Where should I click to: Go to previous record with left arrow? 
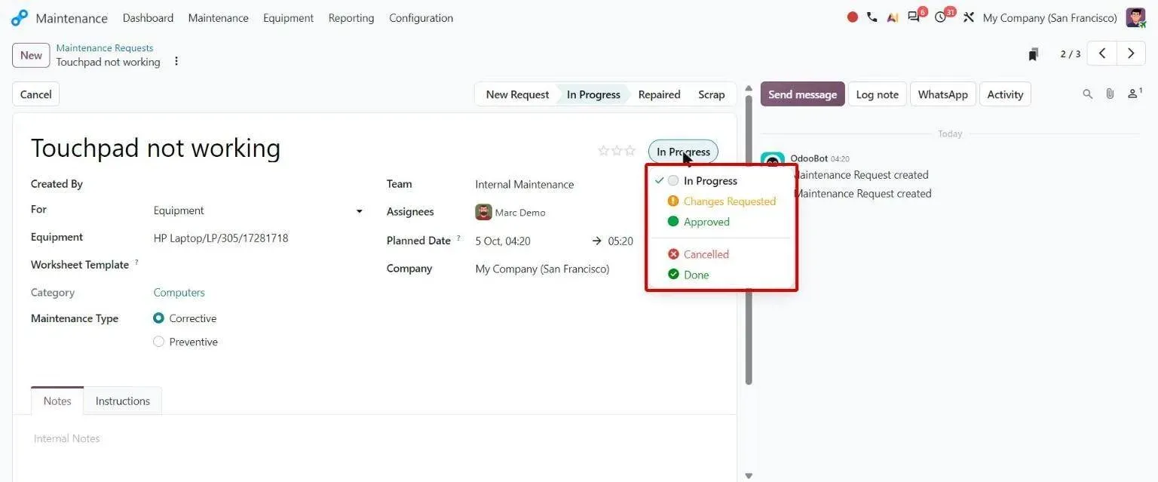pos(1102,54)
